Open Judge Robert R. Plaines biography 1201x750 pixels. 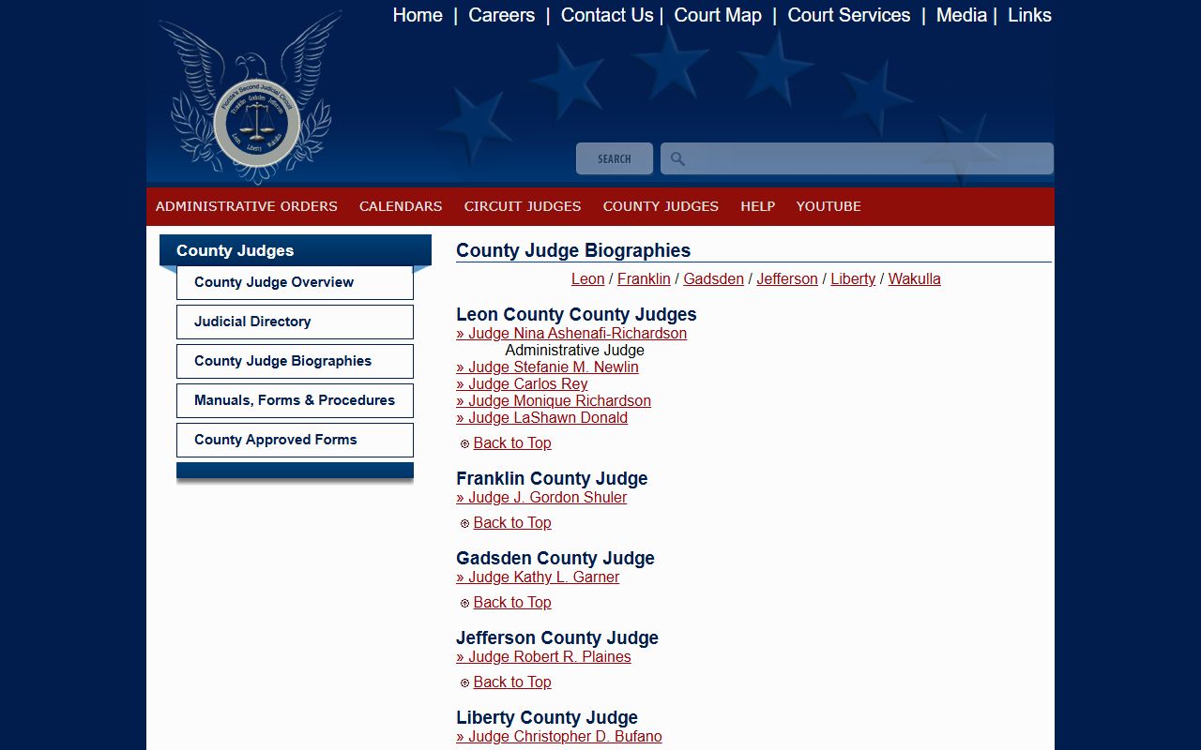pyautogui.click(x=543, y=657)
